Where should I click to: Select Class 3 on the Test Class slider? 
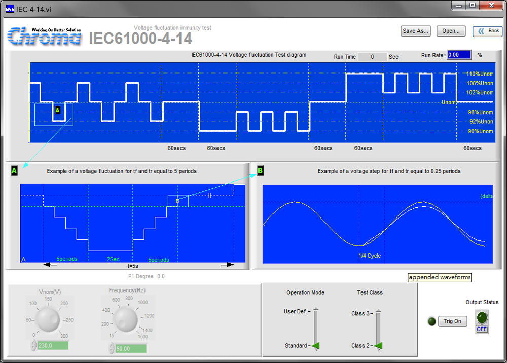pyautogui.click(x=360, y=313)
